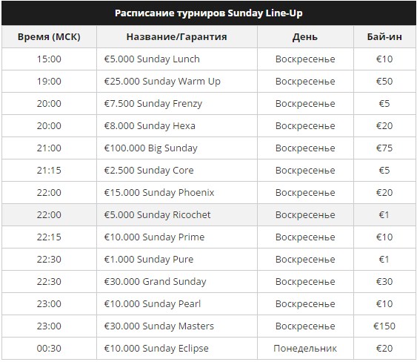Open the €10.000 Sunday Eclipse tournament
This screenshot has height=362, width=417.
(x=156, y=349)
